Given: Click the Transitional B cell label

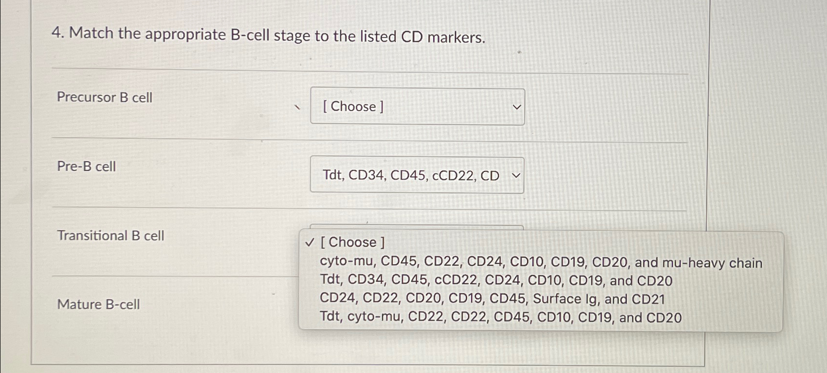Looking at the screenshot, I should [x=111, y=236].
